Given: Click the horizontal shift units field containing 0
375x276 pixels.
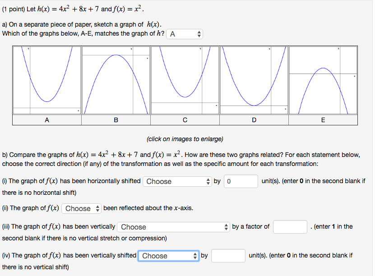Looking at the screenshot, I should tap(241, 181).
